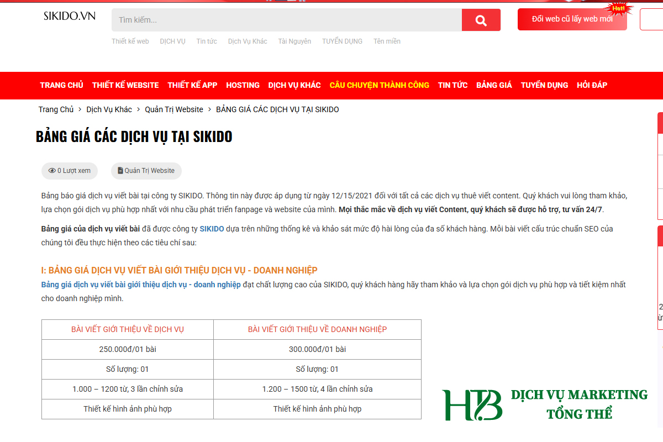Click Quản Trị Website breadcrumb link
The height and width of the screenshot is (442, 663).
(x=174, y=109)
